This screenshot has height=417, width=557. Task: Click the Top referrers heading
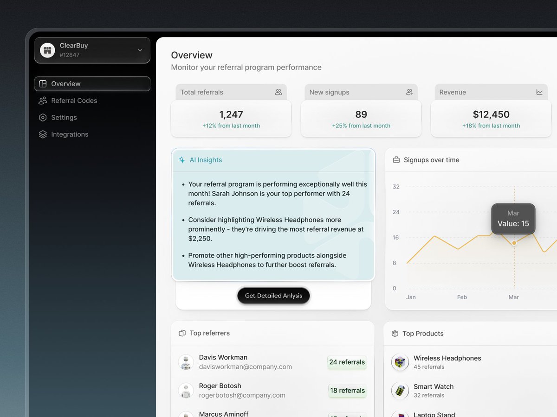tap(210, 333)
